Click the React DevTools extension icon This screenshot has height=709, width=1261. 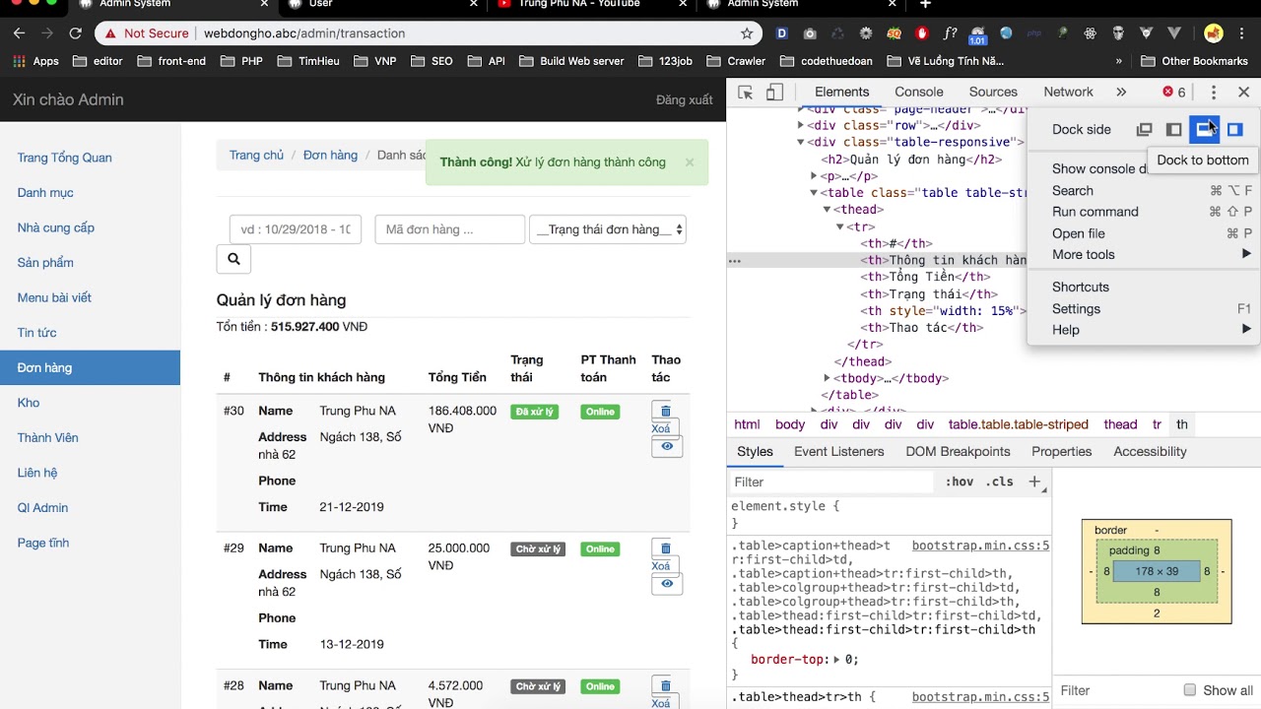click(x=1091, y=33)
